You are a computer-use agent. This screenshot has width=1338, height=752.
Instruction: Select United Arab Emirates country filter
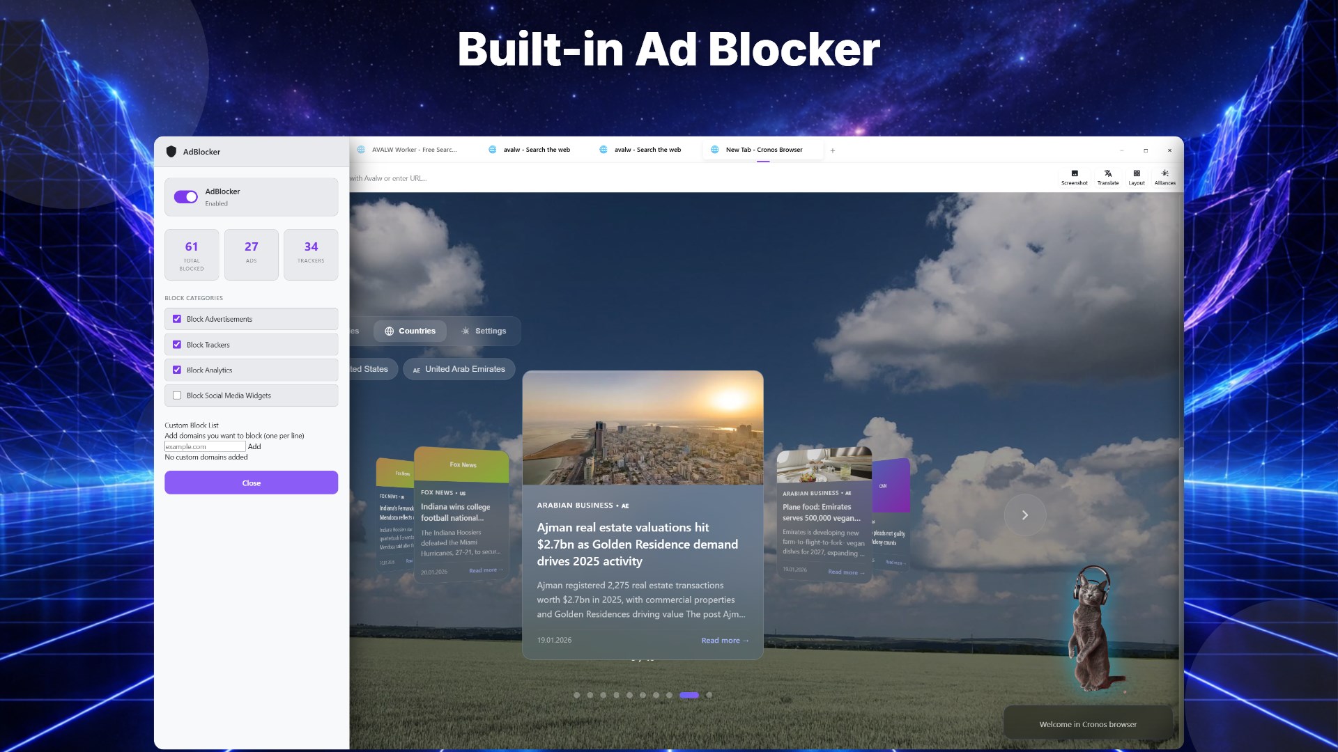459,369
